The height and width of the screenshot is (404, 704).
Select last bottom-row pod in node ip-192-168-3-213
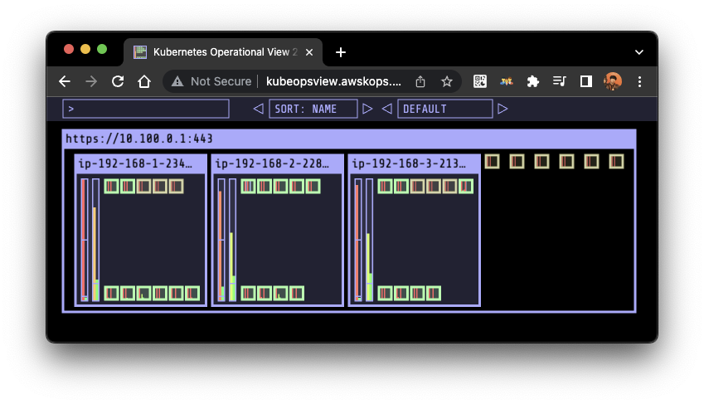(434, 294)
